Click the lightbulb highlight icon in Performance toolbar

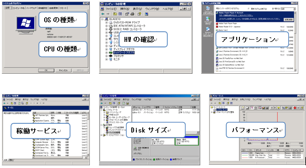click(x=279, y=108)
